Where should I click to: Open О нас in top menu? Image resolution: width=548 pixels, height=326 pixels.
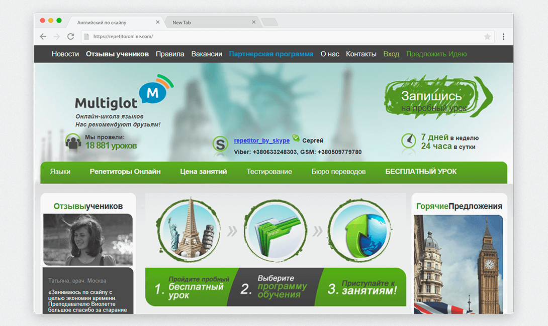pyautogui.click(x=330, y=54)
